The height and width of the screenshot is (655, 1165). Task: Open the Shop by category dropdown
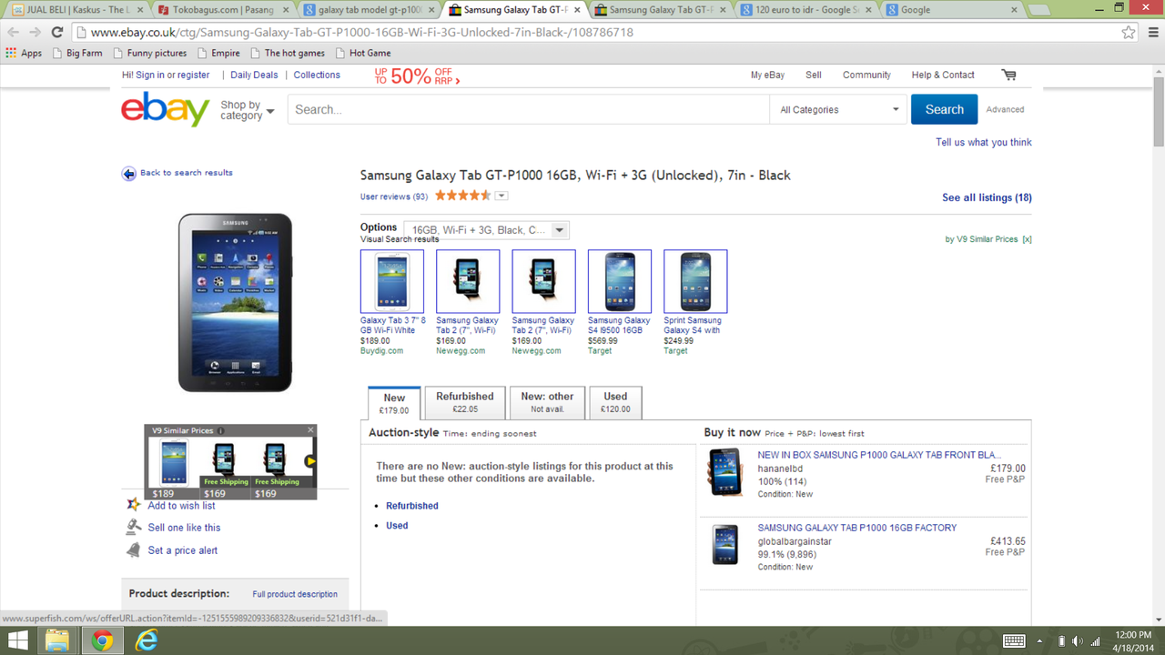(247, 110)
